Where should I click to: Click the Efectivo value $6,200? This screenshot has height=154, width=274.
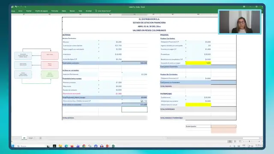click(x=119, y=42)
